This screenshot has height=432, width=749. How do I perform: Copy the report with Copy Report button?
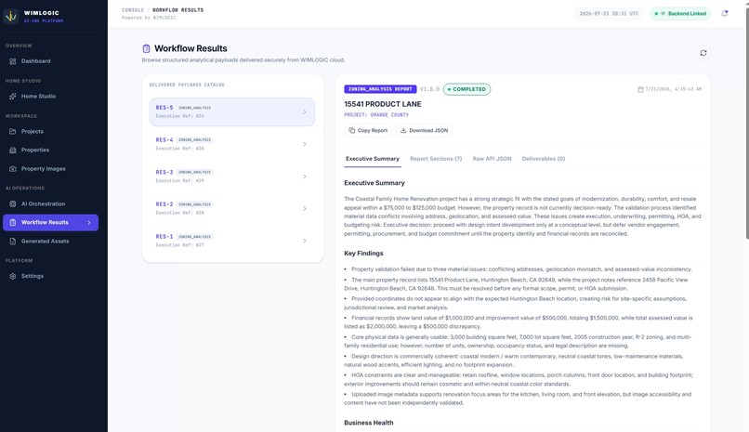click(x=368, y=130)
